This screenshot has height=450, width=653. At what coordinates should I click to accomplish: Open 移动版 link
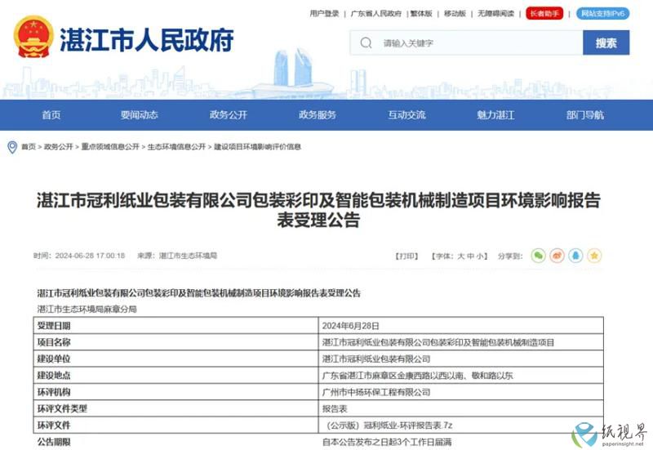(455, 14)
